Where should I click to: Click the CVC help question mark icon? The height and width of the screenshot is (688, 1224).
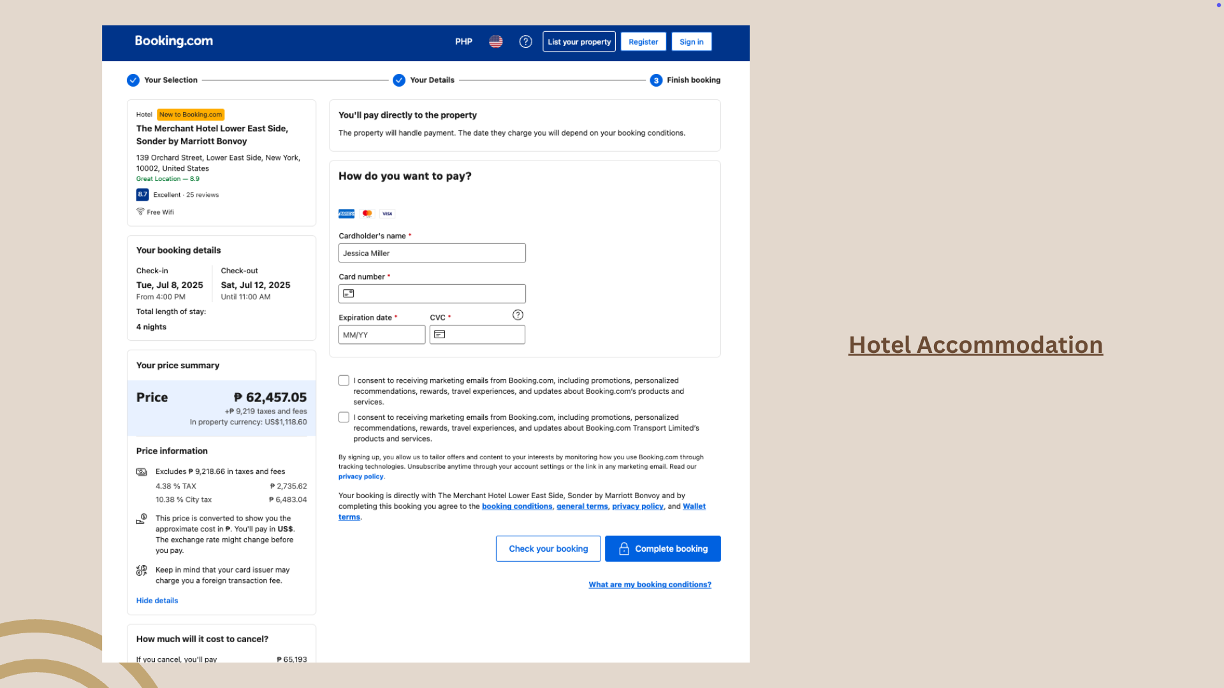coord(518,315)
